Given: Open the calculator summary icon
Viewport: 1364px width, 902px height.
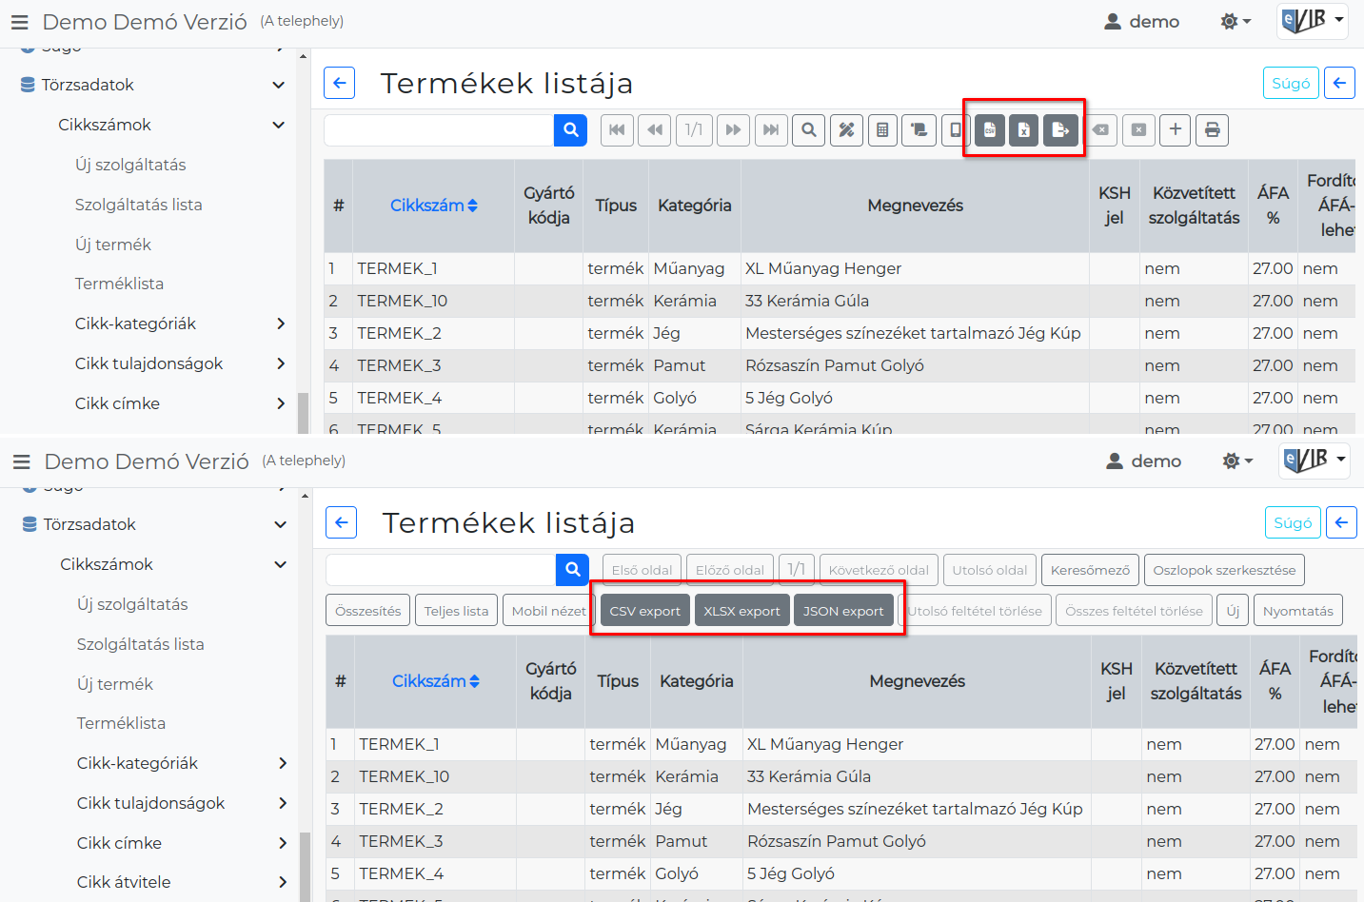Looking at the screenshot, I should (883, 130).
